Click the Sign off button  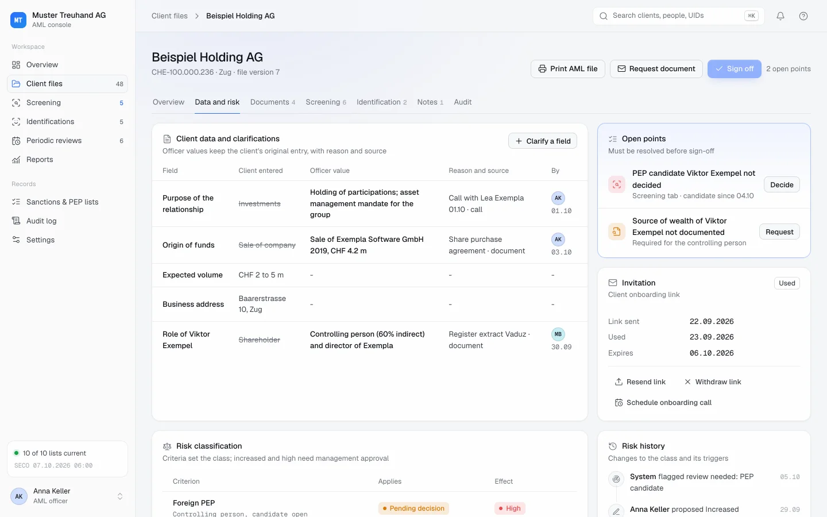click(x=734, y=69)
